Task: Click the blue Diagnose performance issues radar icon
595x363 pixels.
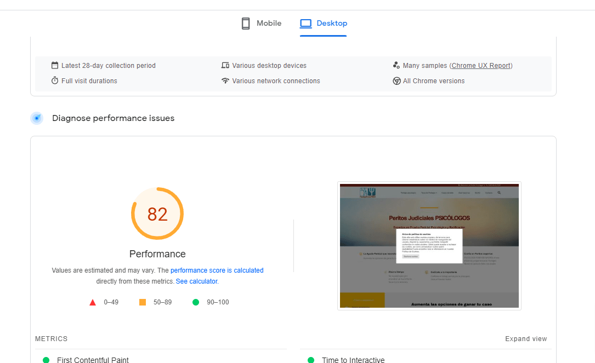Action: coord(37,118)
